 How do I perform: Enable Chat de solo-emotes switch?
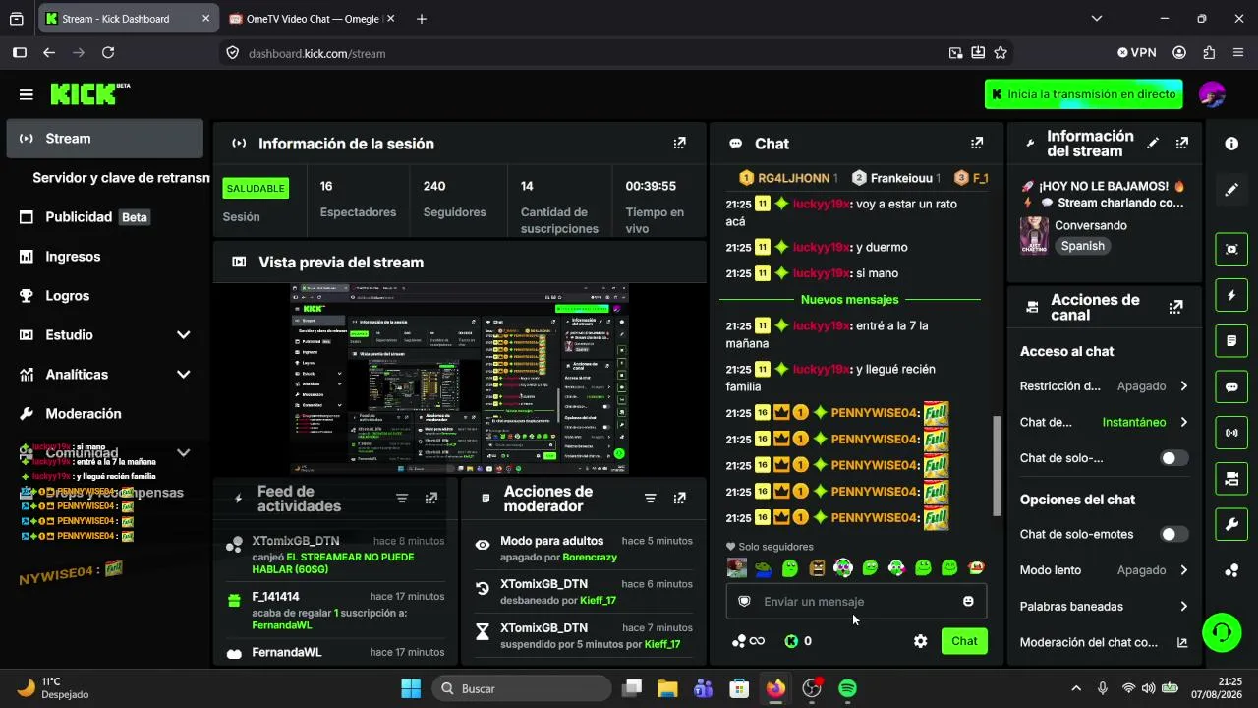click(1173, 535)
